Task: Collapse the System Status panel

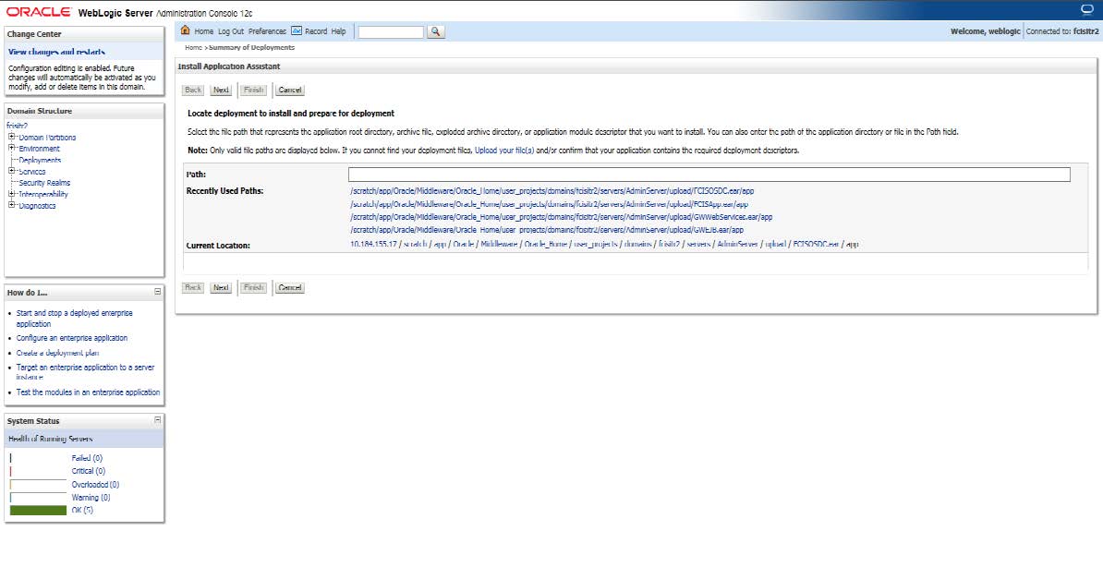Action: coord(158,420)
